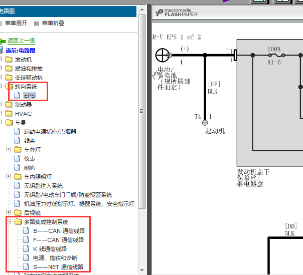The width and height of the screenshot is (303, 275).
Task: Click the HVAC folder icon
Action: pyautogui.click(x=9, y=114)
